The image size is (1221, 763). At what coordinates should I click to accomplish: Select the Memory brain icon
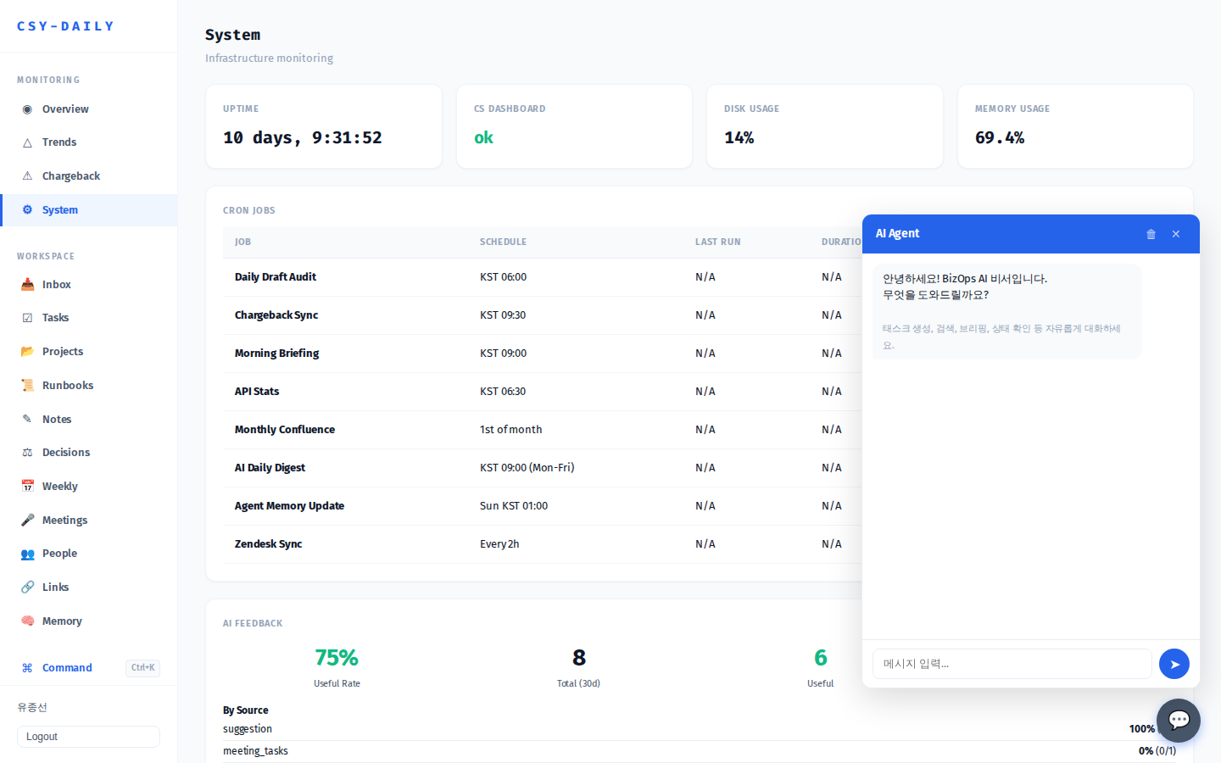(x=26, y=621)
